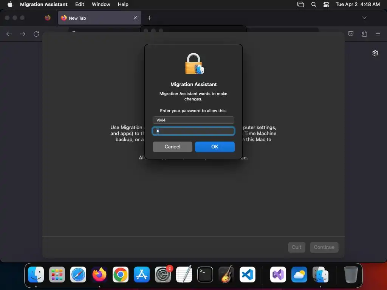
Task: Click into the password field
Action: click(193, 131)
